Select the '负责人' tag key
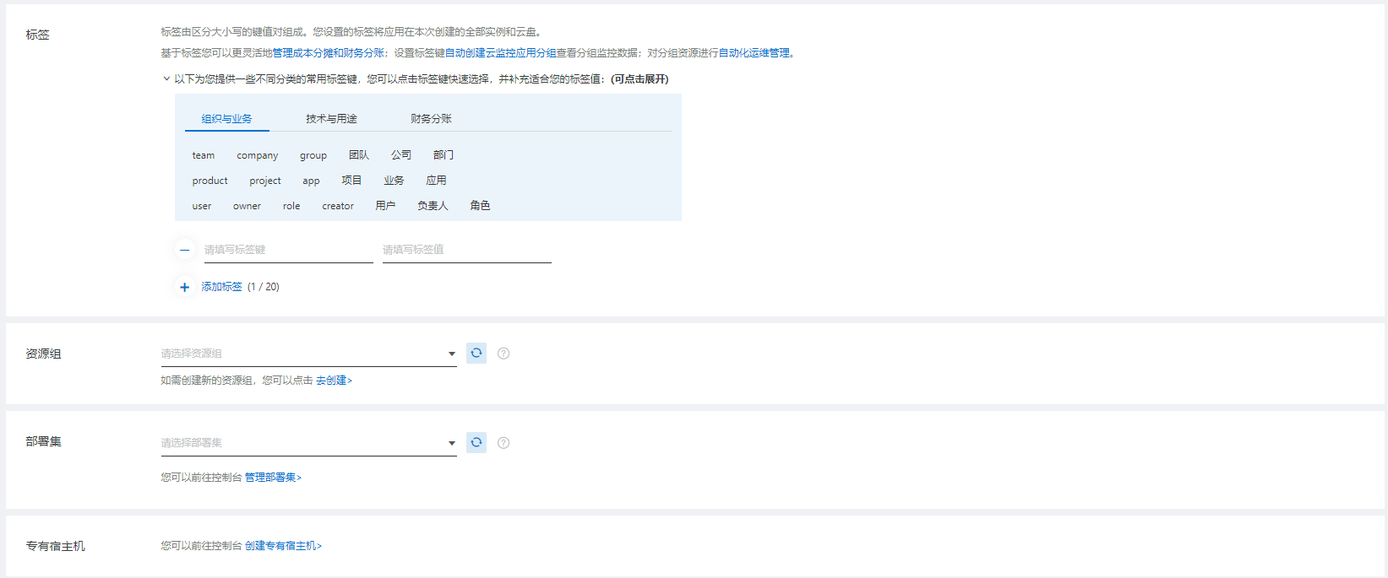Image resolution: width=1388 pixels, height=578 pixels. pyautogui.click(x=433, y=206)
